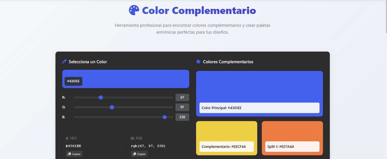The height and width of the screenshot is (159, 387).
Task: Click the G green channel slider handle
Action: [112, 107]
